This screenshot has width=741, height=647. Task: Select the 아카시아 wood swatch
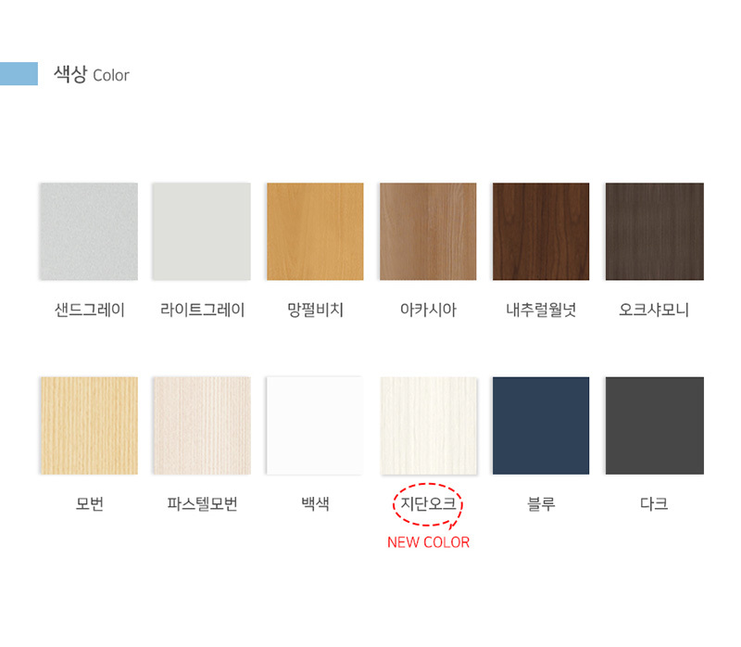click(428, 232)
